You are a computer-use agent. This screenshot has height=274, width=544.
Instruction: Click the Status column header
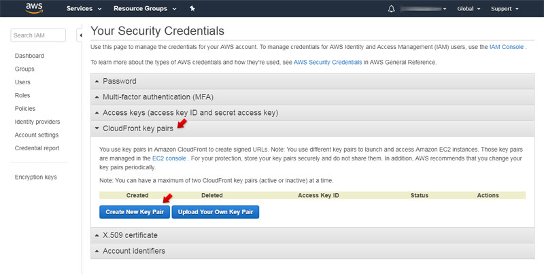click(420, 195)
